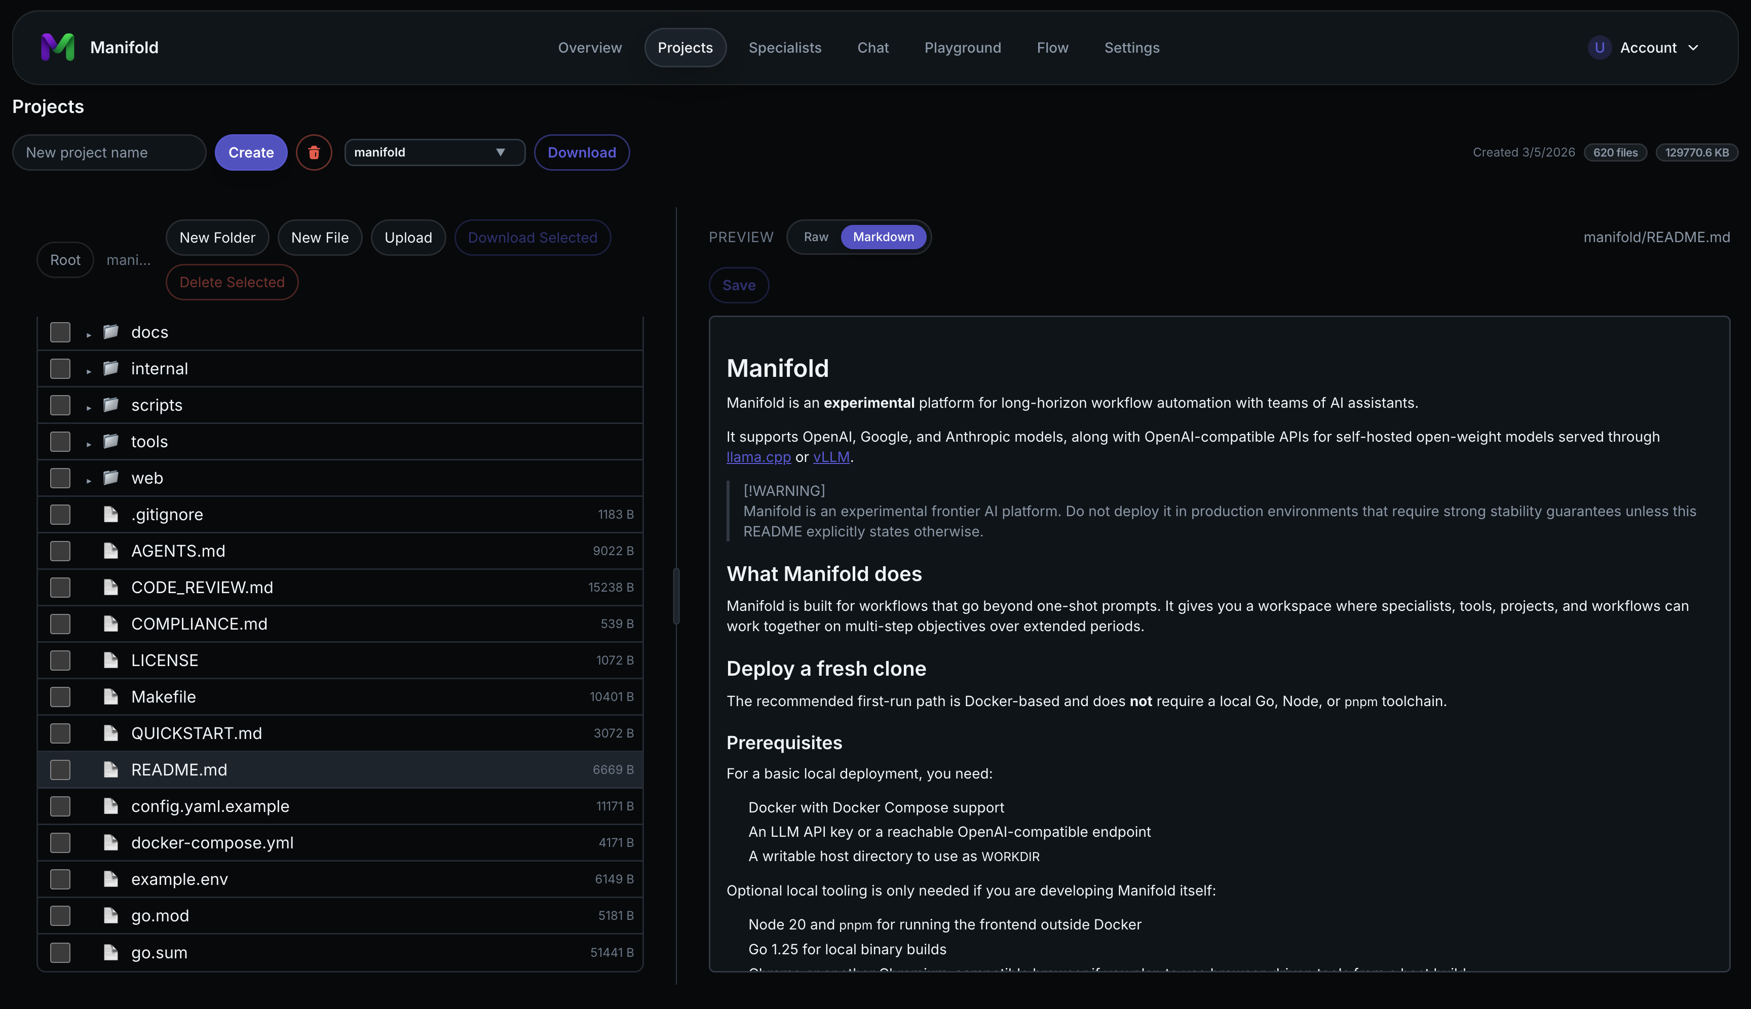Screen dimensions: 1751x1009
Task: Click the internal folder icon
Action: (111, 369)
